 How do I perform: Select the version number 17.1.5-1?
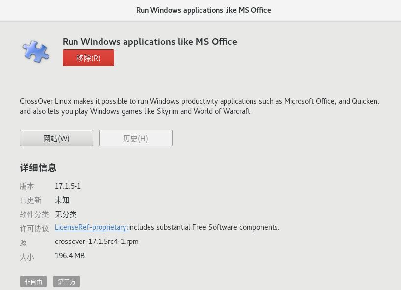(68, 186)
